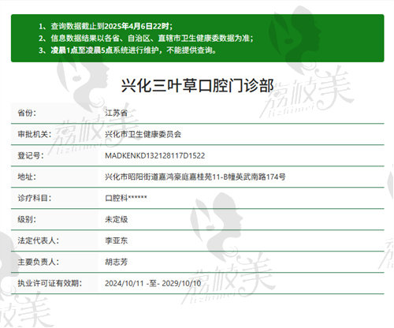Select the name 李亚东
Viewport: 394px width, 328px height.
tap(117, 240)
